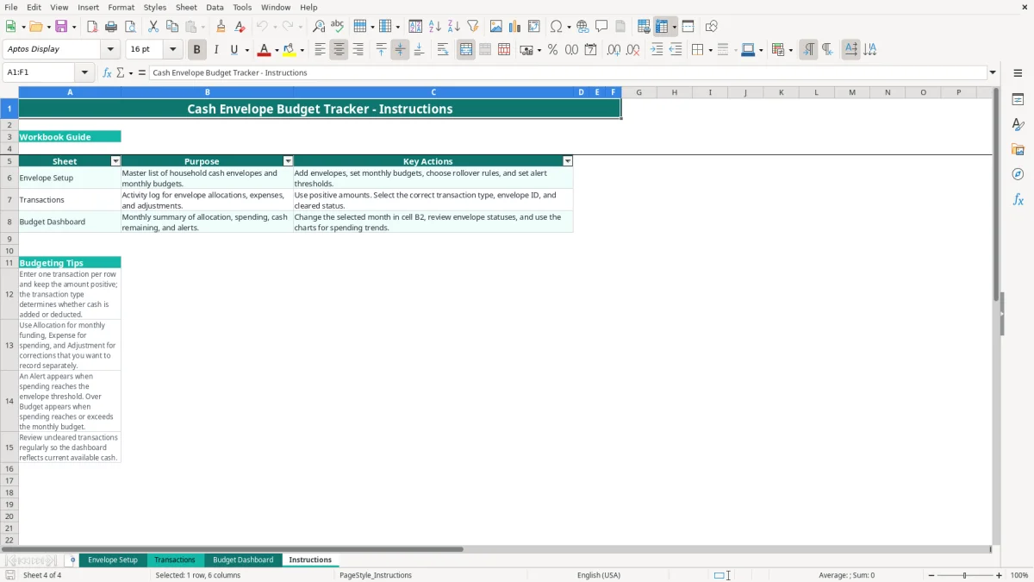This screenshot has width=1034, height=582.
Task: Align cell text right
Action: [x=358, y=50]
